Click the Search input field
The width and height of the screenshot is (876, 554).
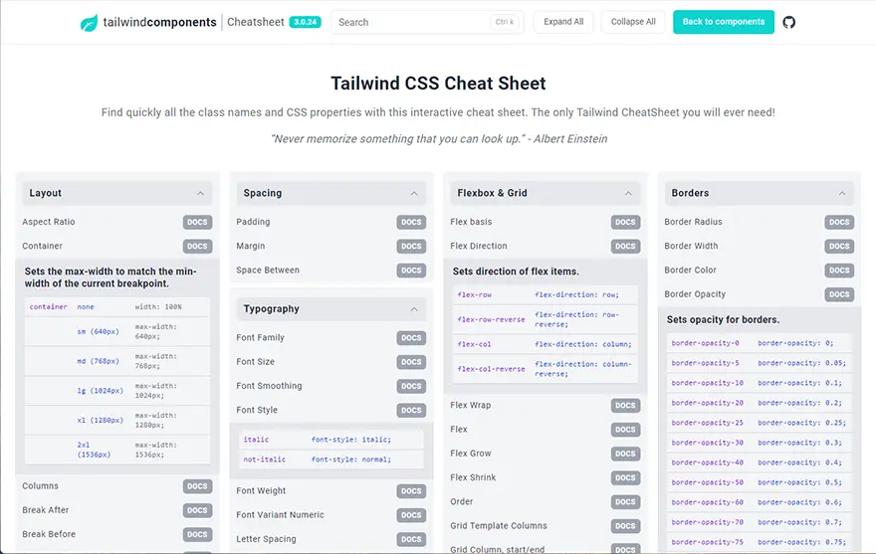[x=427, y=22]
